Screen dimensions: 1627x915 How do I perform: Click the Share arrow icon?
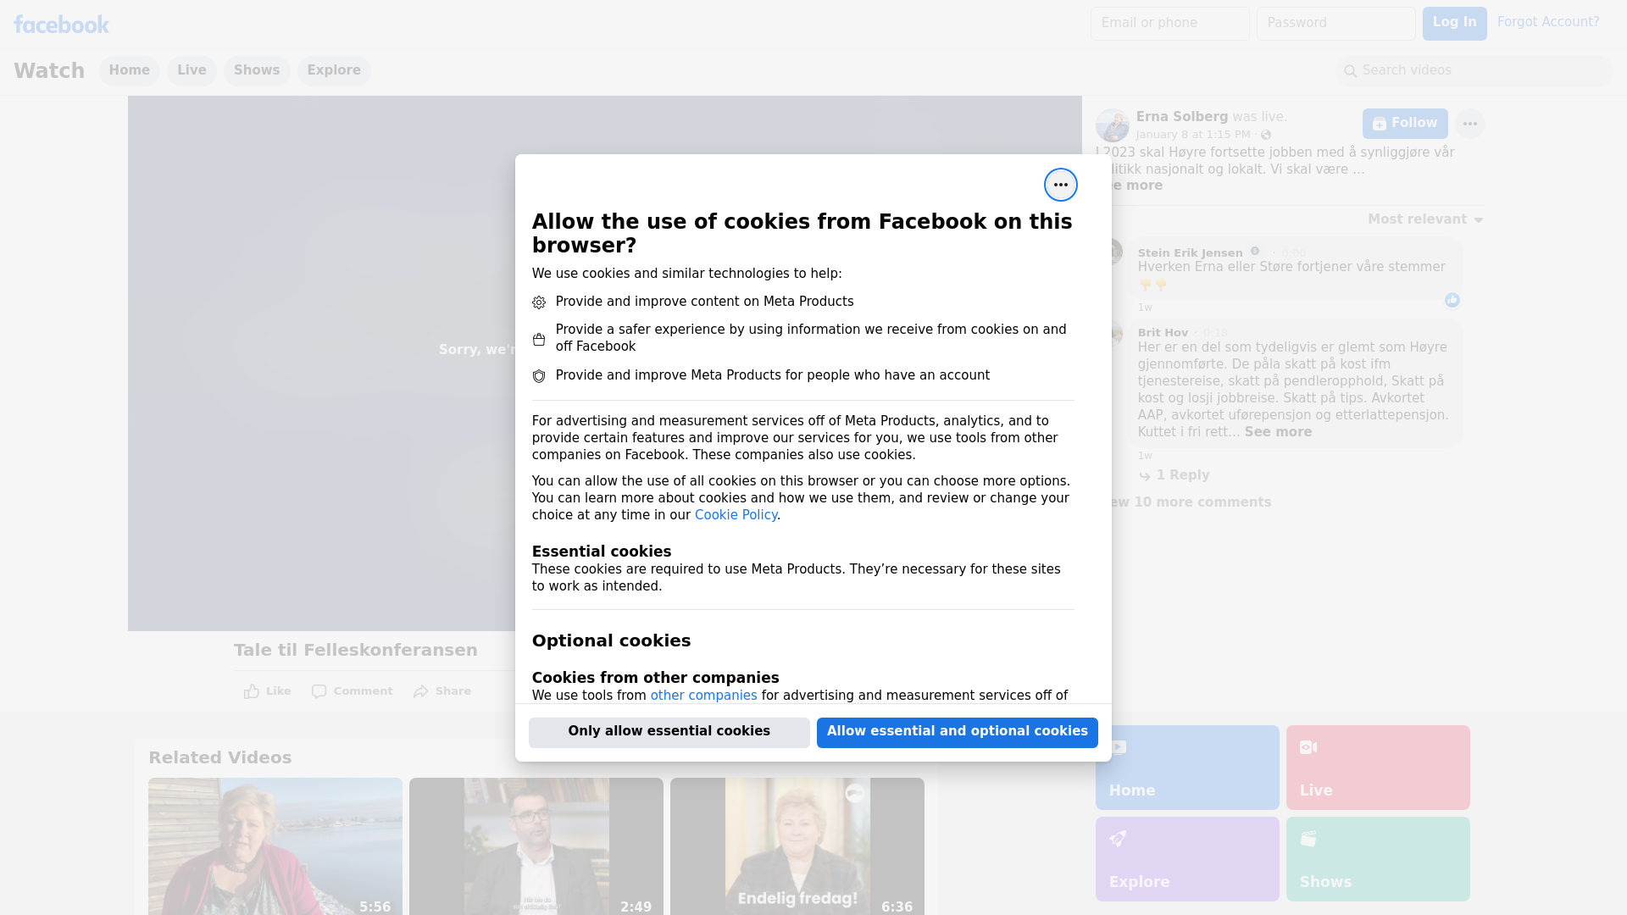[x=421, y=691]
